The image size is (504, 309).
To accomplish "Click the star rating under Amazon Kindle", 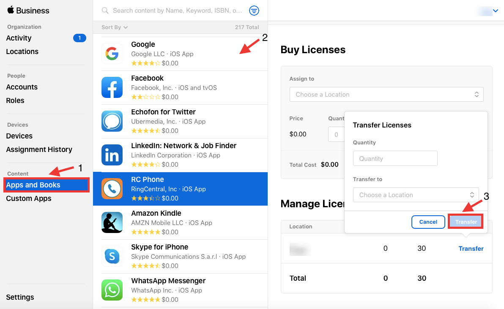I will pos(145,232).
